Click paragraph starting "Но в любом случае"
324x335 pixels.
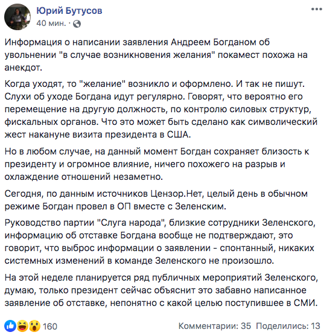click(x=157, y=164)
